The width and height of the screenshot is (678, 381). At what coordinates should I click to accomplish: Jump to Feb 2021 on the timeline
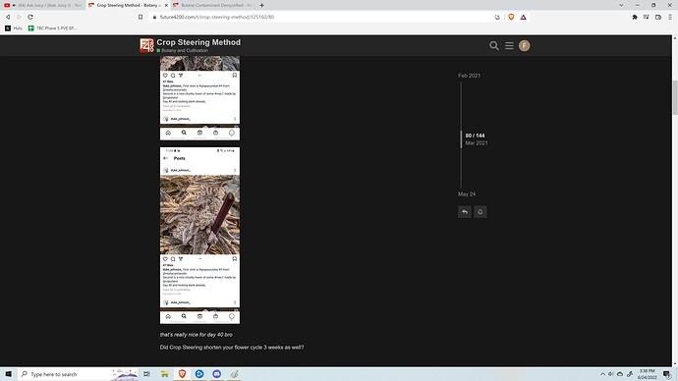click(469, 76)
